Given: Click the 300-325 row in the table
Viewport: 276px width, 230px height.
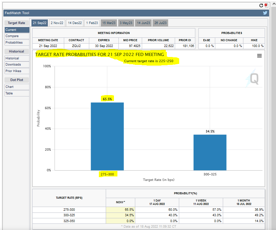Looking at the screenshot, I should tap(149, 215).
